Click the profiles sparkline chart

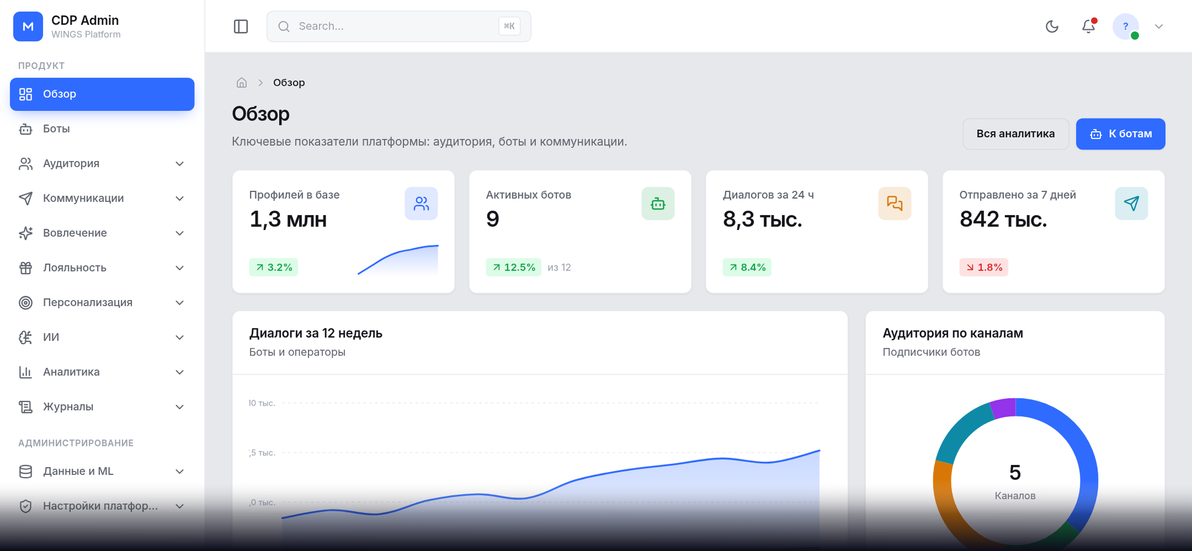pyautogui.click(x=398, y=260)
